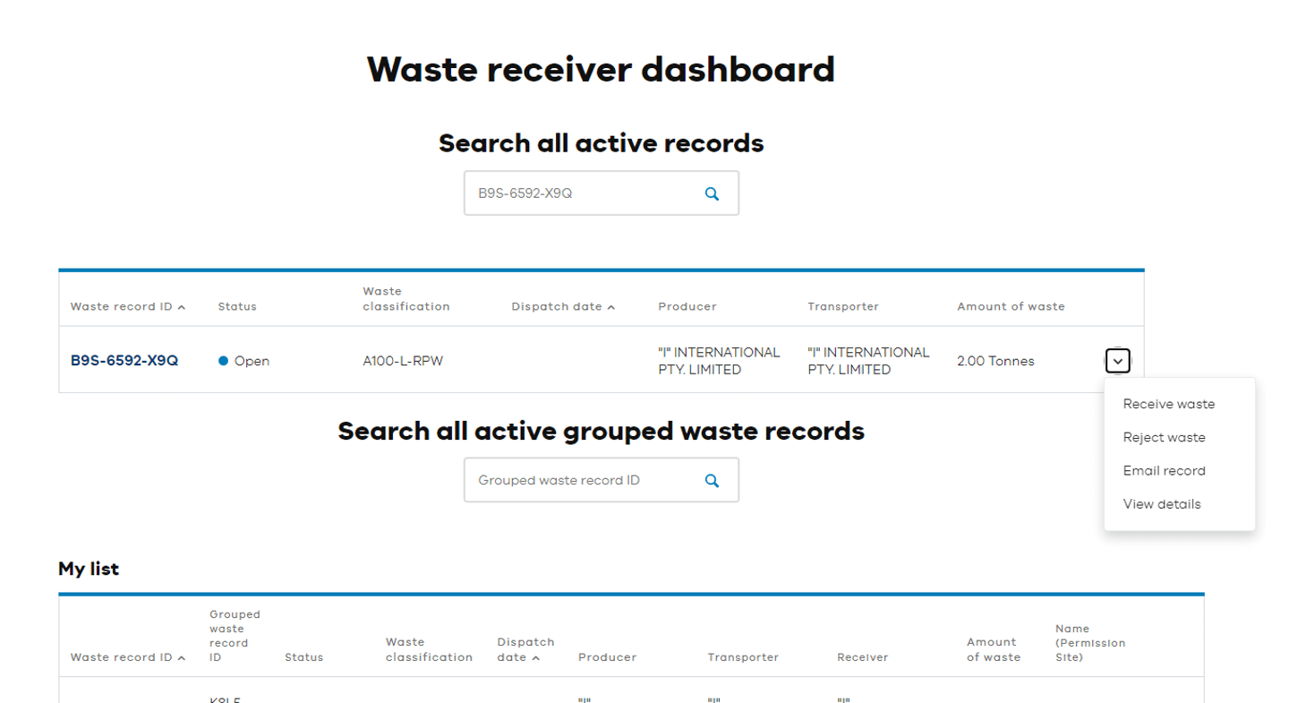Viewport: 1289px width, 703px height.
Task: Click the Transporter column header
Action: 842,306
